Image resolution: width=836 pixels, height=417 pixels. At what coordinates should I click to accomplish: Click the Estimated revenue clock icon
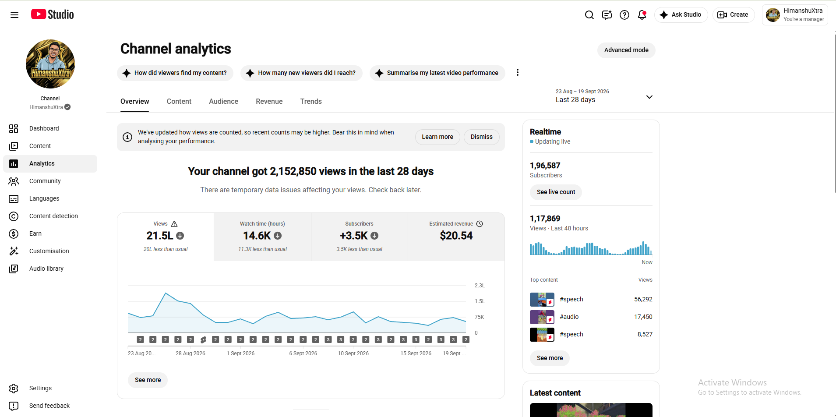point(480,224)
